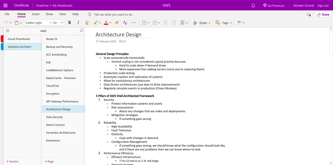Expand the Paste options dropdown arrow

[21, 23]
